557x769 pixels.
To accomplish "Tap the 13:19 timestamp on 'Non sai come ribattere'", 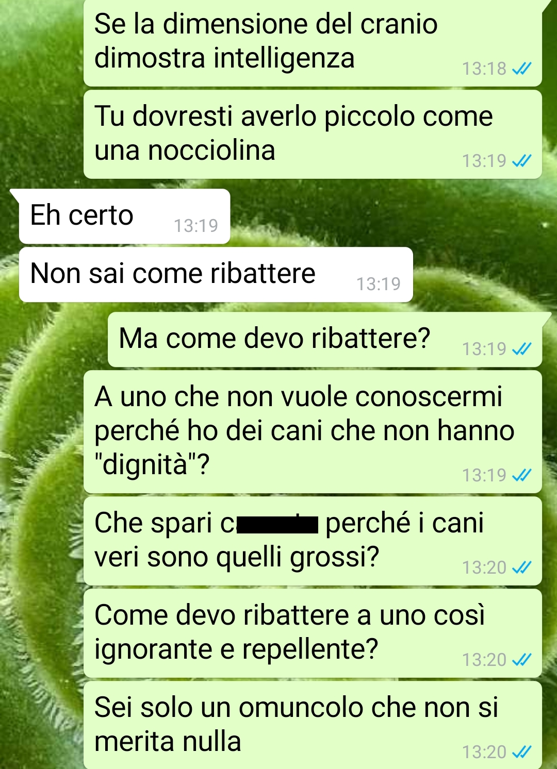I will pyautogui.click(x=379, y=284).
